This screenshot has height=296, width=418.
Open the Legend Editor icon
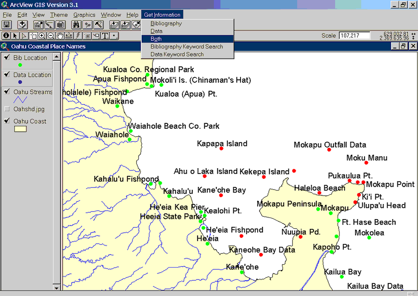tap(49, 25)
